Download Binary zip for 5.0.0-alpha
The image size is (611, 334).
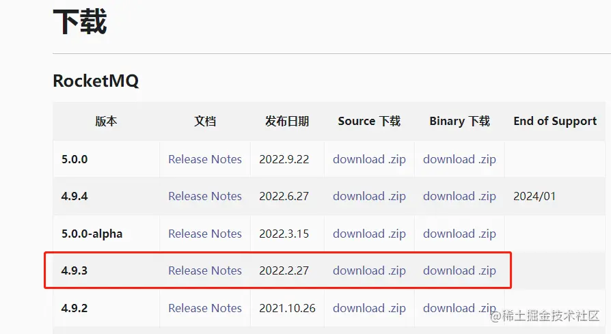click(x=459, y=234)
